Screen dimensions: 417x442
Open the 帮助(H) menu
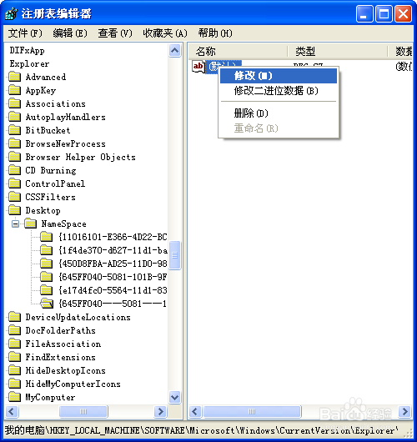pyautogui.click(x=215, y=33)
